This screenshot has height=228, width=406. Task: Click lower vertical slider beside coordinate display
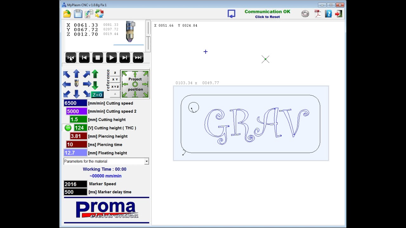tap(148, 44)
